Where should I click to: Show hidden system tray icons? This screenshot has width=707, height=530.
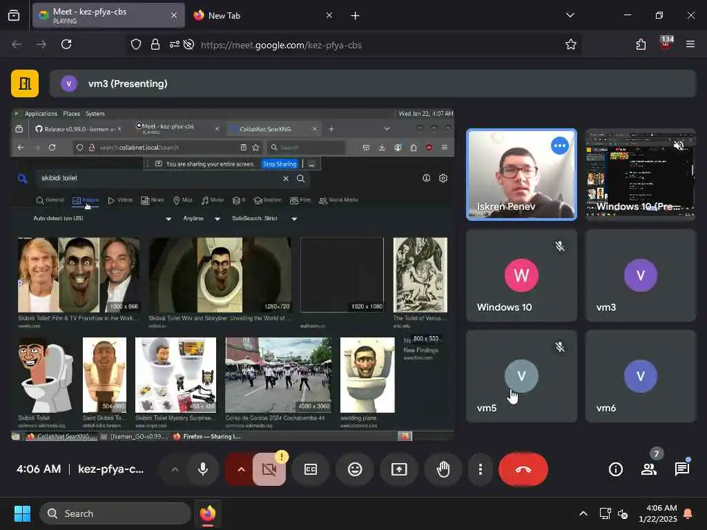coord(583,513)
